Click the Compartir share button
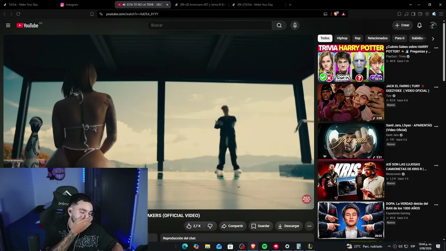446x251 pixels. click(x=233, y=226)
